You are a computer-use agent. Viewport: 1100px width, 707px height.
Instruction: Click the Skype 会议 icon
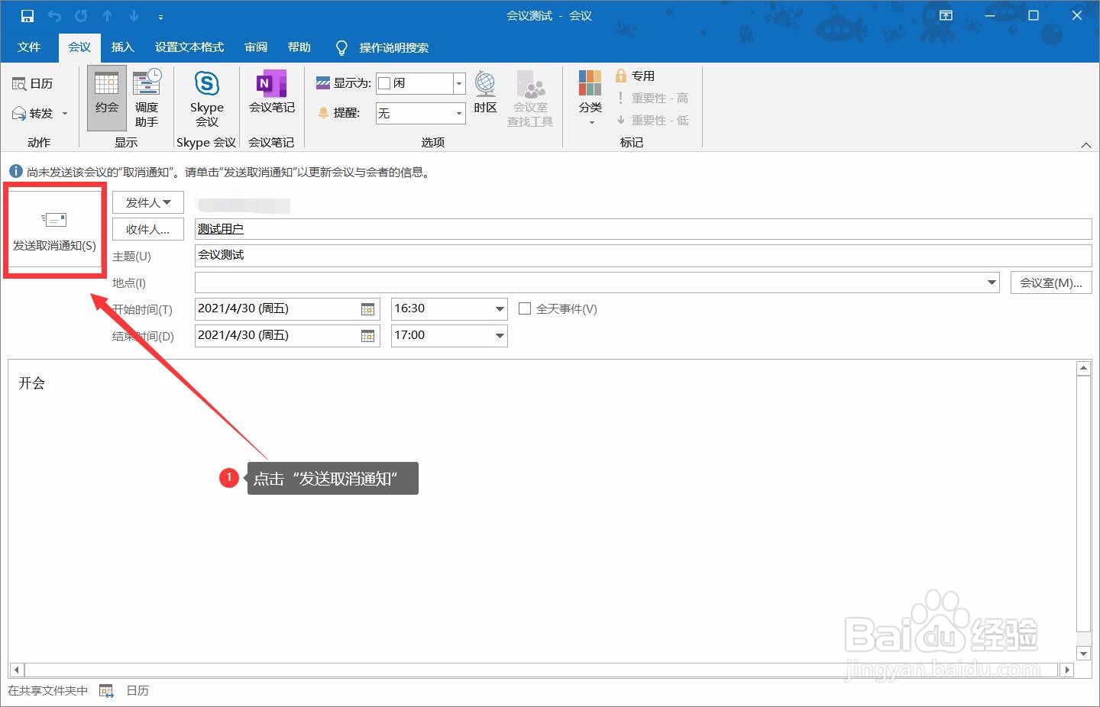pyautogui.click(x=206, y=98)
